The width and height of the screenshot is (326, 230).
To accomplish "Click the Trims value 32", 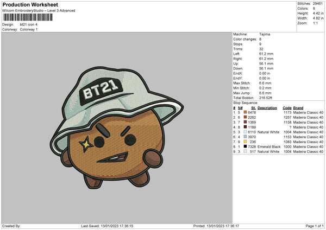I will pyautogui.click(x=261, y=49).
